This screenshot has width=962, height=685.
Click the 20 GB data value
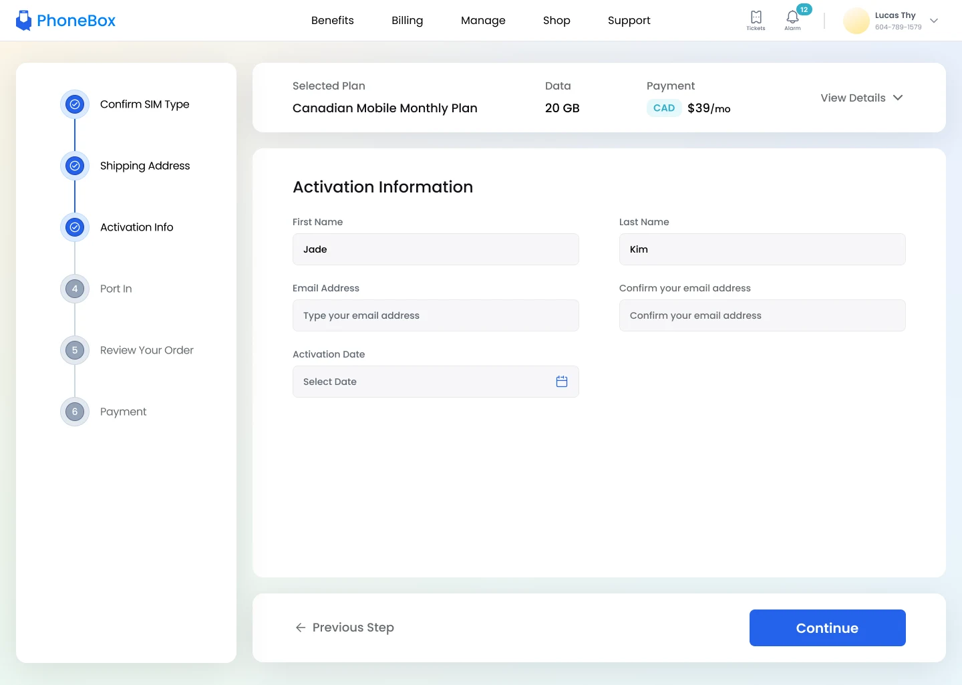[563, 108]
